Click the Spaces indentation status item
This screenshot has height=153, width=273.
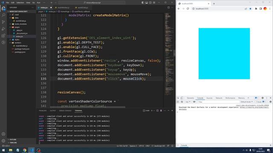point(133,146)
